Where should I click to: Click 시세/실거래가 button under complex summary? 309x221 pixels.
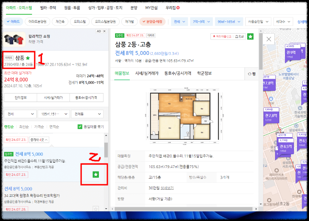coord(53,98)
